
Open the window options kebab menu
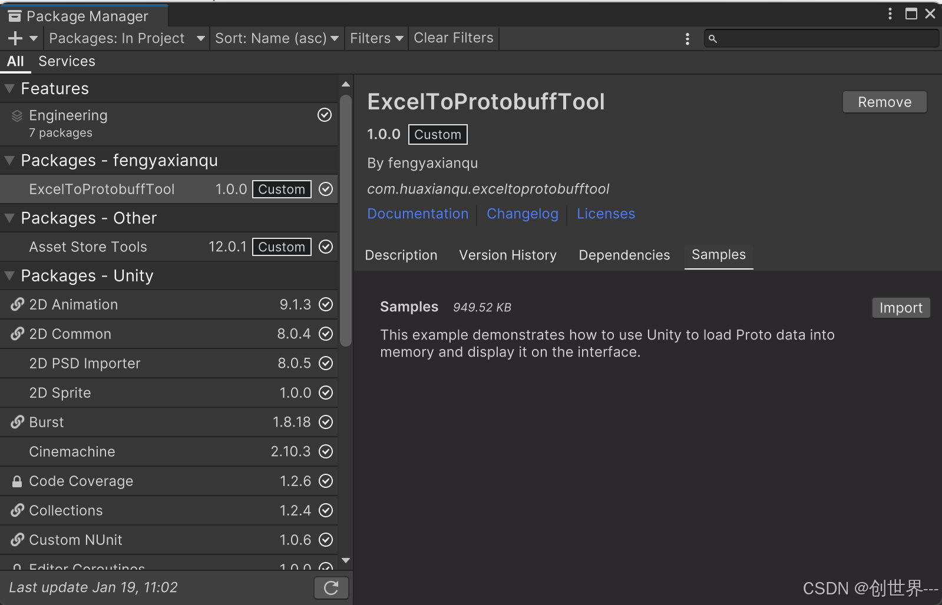[890, 14]
